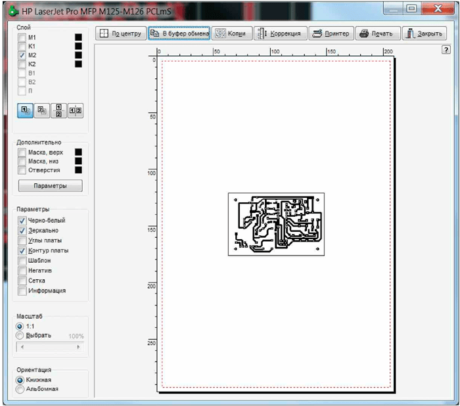Click the second layer order icon button
This screenshot has height=406, width=460.
[x=42, y=111]
